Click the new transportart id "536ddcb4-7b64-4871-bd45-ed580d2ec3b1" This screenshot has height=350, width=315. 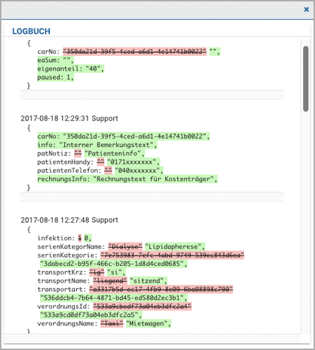(113, 298)
